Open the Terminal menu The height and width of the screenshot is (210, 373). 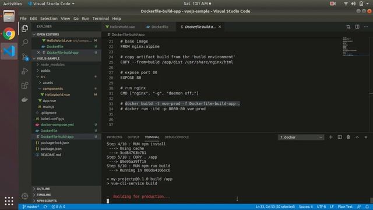point(101,19)
